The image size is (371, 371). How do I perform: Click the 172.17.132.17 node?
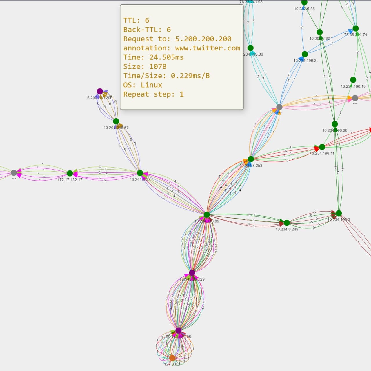coord(70,173)
